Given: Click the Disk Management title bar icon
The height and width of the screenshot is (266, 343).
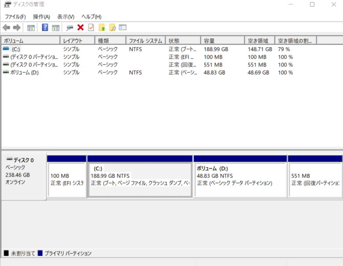Looking at the screenshot, I should pyautogui.click(x=7, y=4).
